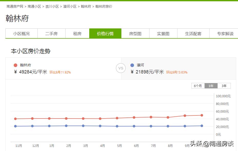Open the 房型图 tab
The width and height of the screenshot is (238, 151).
pos(135,34)
